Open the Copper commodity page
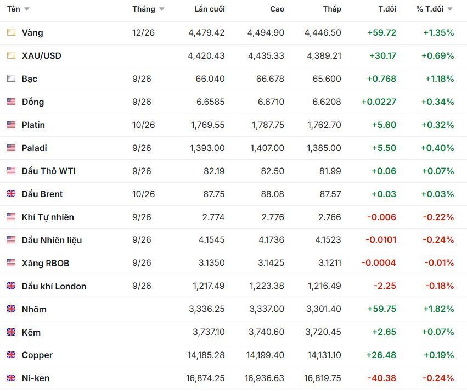 point(37,355)
